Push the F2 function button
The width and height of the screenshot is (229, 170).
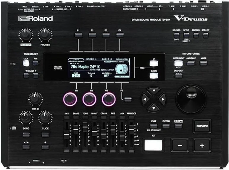tap(92, 35)
